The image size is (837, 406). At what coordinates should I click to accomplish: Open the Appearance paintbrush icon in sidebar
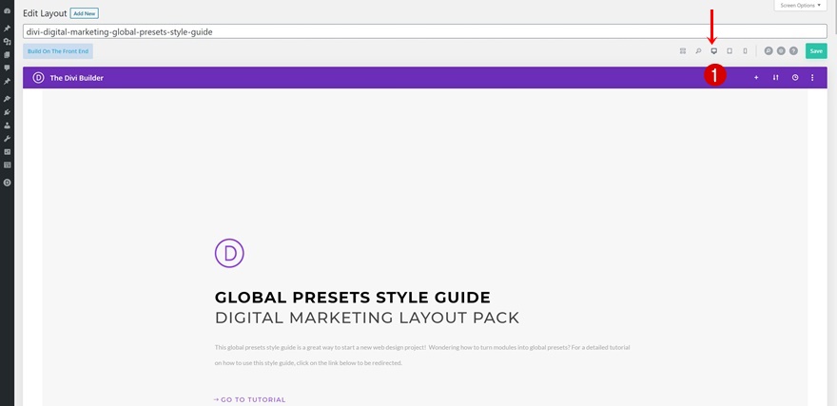pyautogui.click(x=7, y=99)
